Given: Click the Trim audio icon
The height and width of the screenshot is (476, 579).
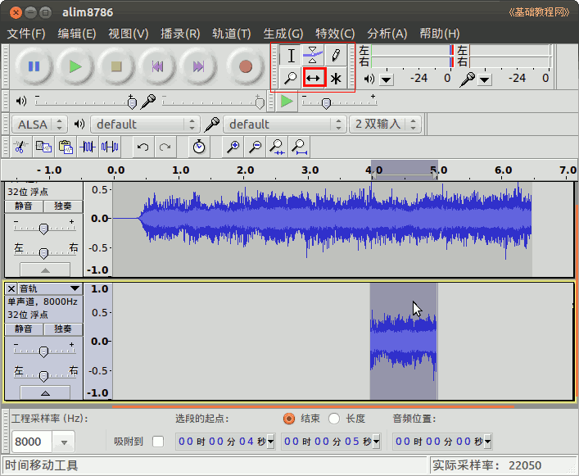Looking at the screenshot, I should [x=88, y=147].
